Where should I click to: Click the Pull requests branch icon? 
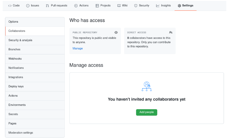[47, 6]
